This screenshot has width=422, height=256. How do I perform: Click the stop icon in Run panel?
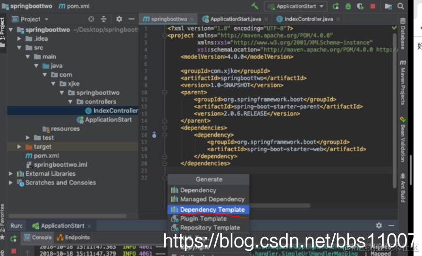(14, 251)
